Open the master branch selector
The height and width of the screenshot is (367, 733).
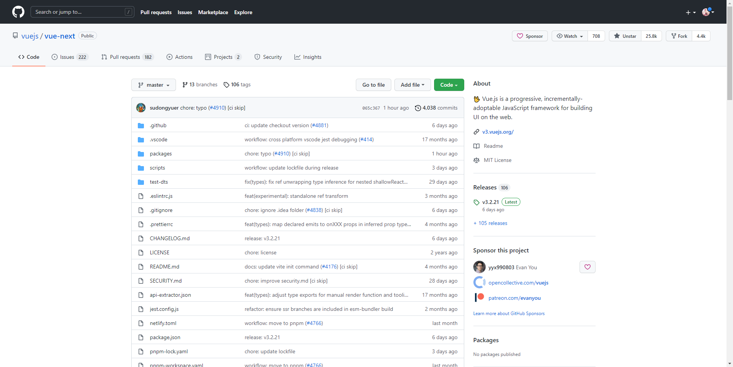coord(153,85)
